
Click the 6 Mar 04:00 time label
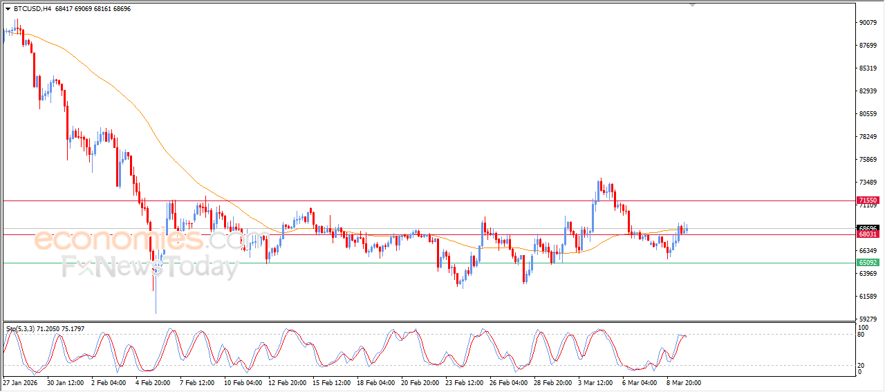pyautogui.click(x=640, y=382)
